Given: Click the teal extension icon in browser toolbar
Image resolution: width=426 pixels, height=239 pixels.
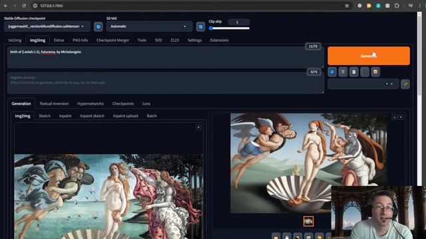Looking at the screenshot, I should point(378,5).
